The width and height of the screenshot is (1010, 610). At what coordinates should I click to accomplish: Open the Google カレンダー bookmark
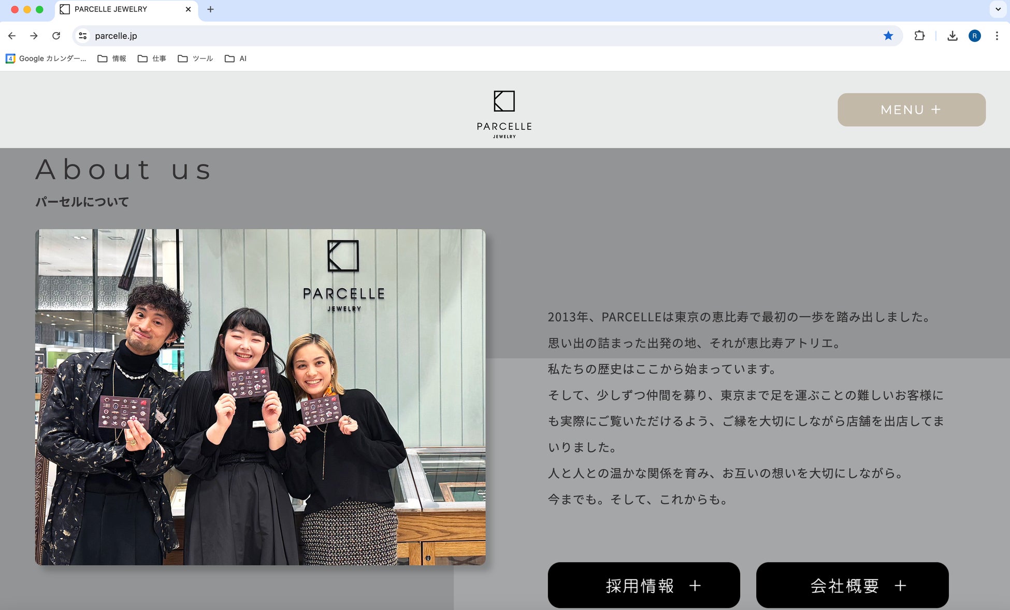tap(46, 58)
